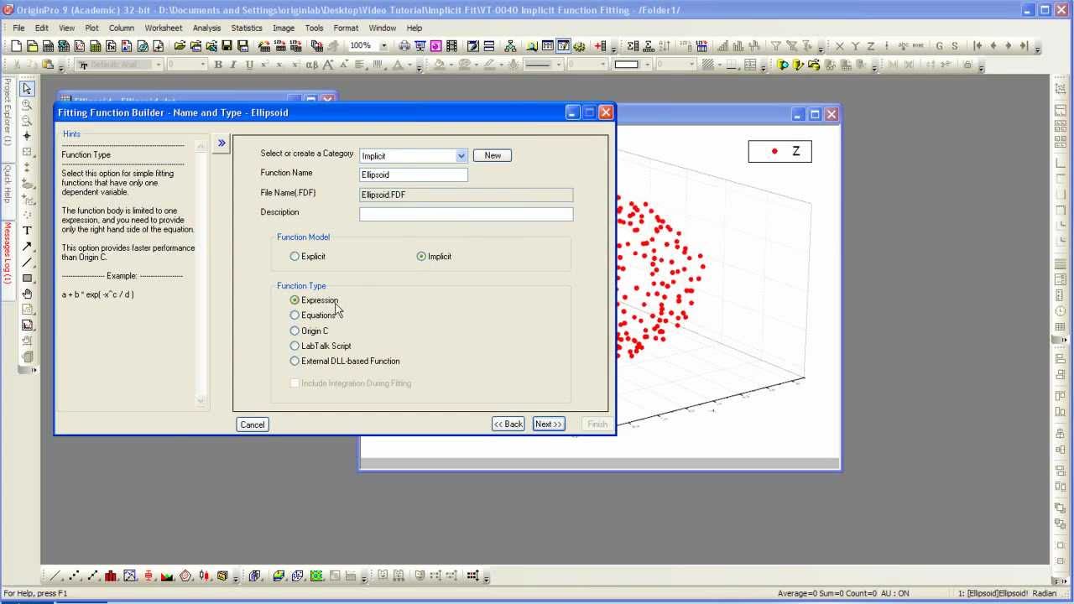Select the Screen Reader crosshair tool
1074x604 pixels.
pyautogui.click(x=27, y=136)
